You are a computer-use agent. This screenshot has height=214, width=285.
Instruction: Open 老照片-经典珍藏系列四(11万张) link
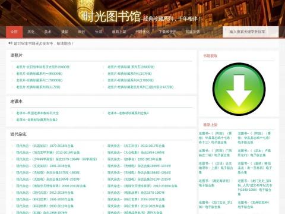tap(38, 87)
